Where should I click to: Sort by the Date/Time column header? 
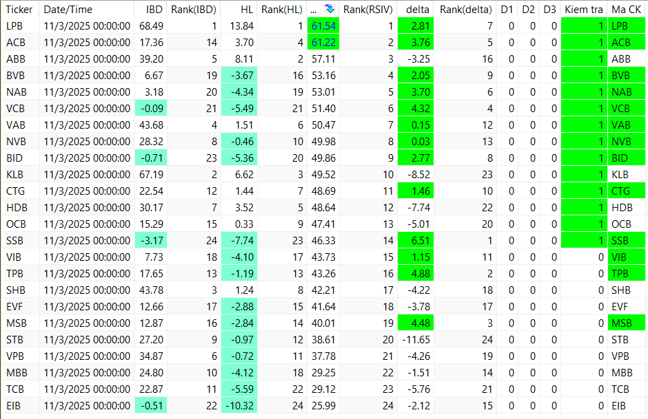pyautogui.click(x=87, y=9)
